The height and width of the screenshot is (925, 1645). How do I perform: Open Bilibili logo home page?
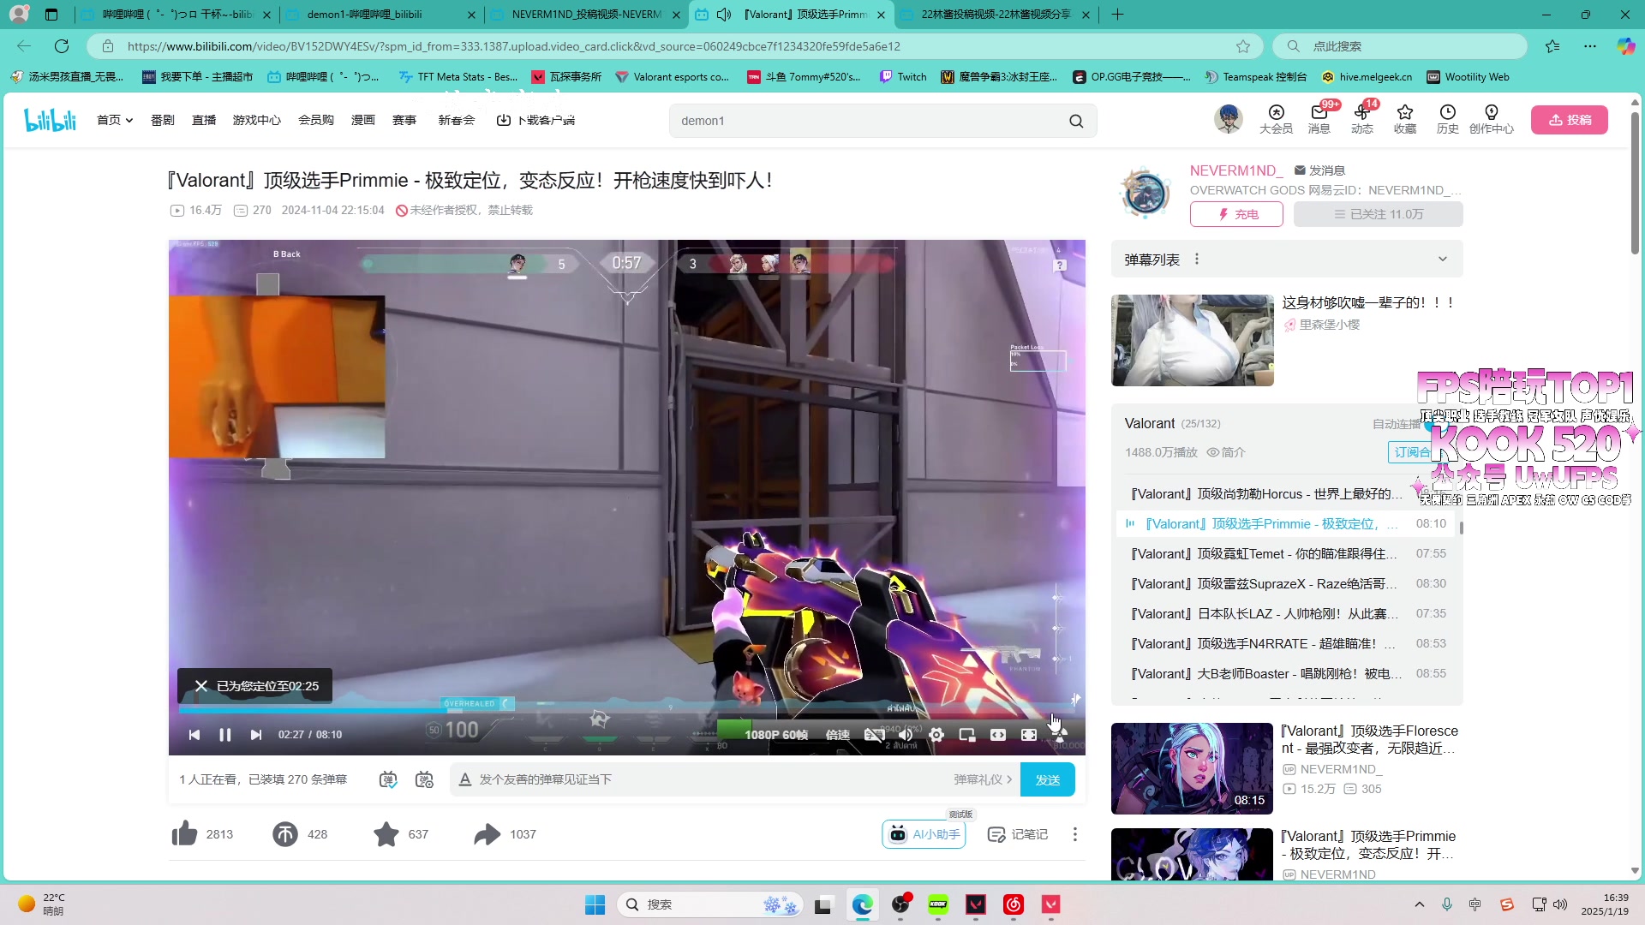(x=51, y=120)
